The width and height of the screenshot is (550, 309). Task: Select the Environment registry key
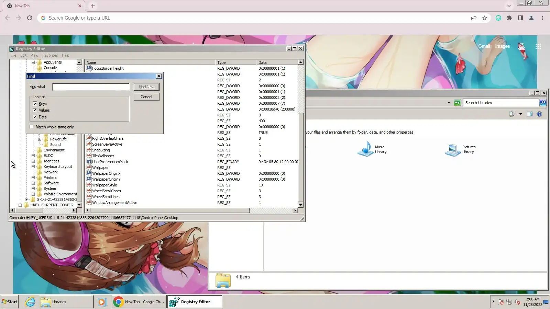pos(54,150)
